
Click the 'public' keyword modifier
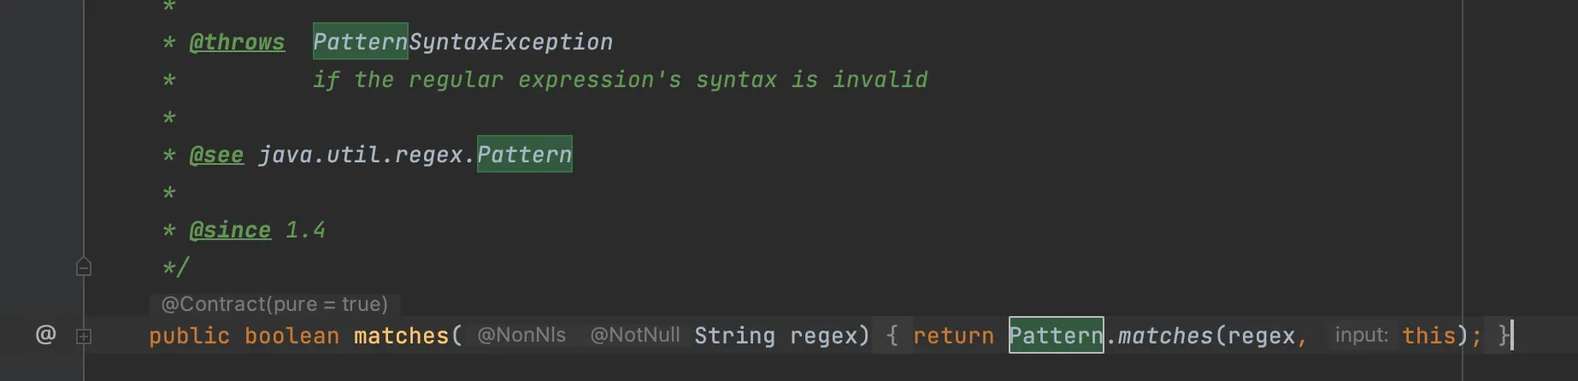(189, 336)
